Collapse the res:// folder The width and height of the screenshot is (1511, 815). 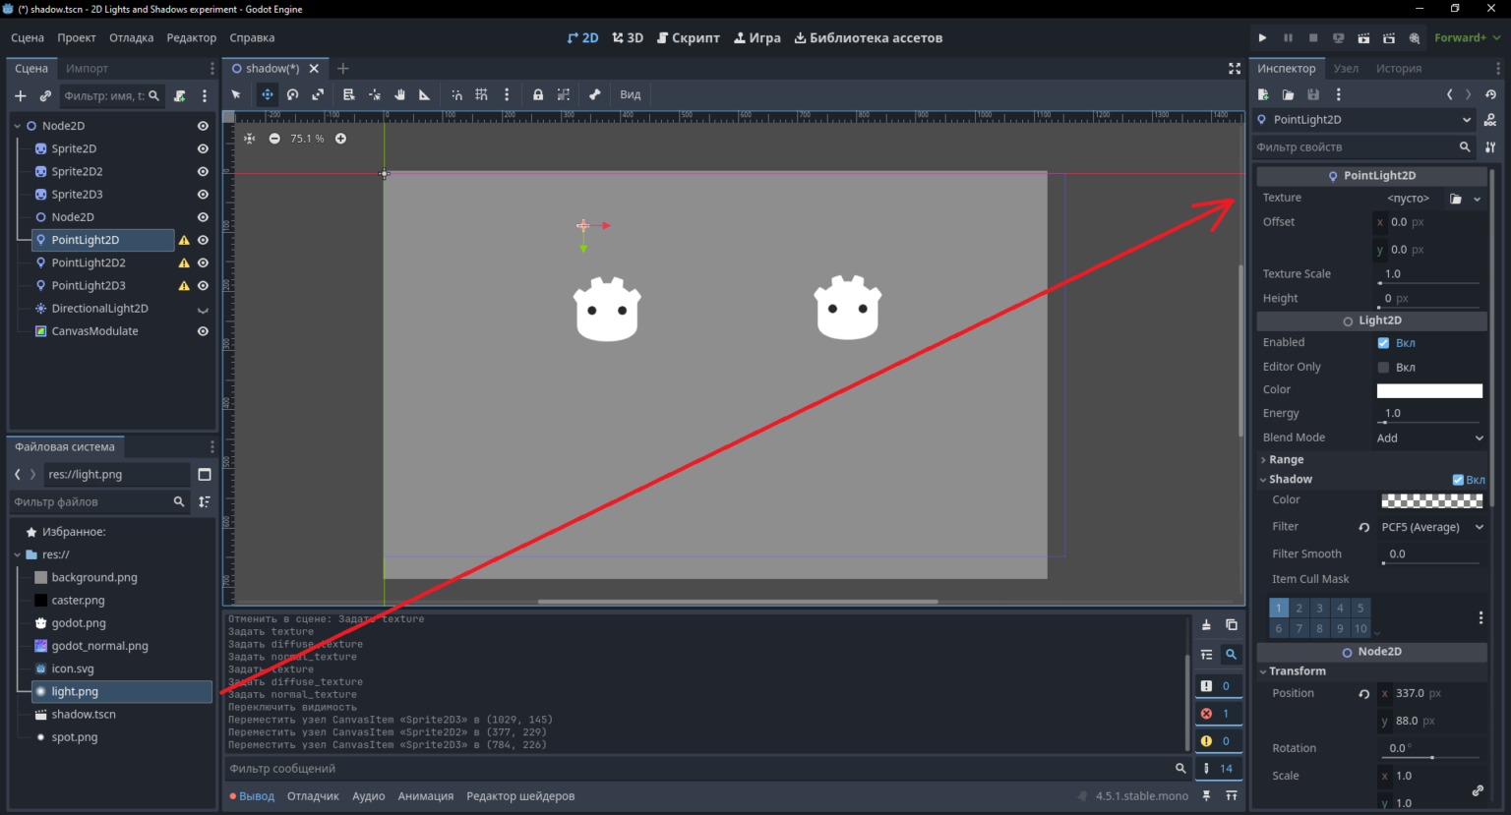point(17,554)
